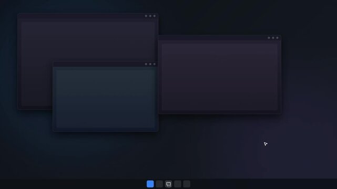Select the gray dock icon between the blue and monitor icons
This screenshot has height=189, width=337.
pos(159,184)
